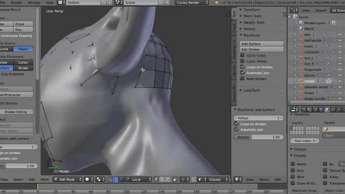Click the Pass Index field showing 0
The image size is (345, 194).
click(305, 141)
